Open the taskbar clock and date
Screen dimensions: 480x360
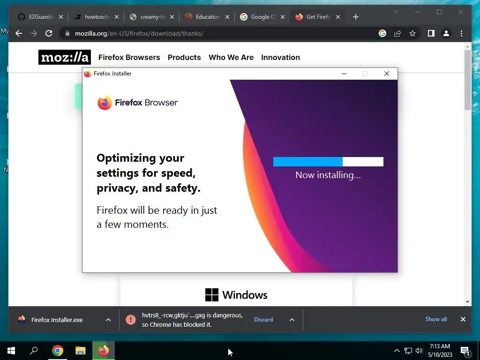click(440, 351)
